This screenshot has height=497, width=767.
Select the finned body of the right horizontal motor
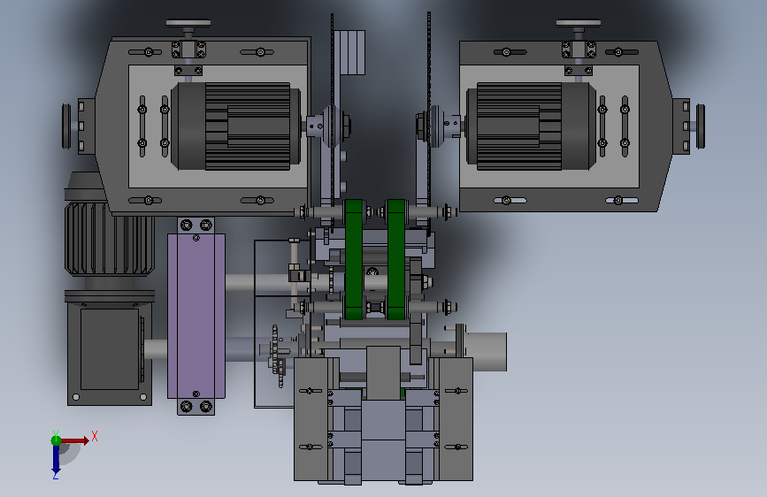pos(519,126)
